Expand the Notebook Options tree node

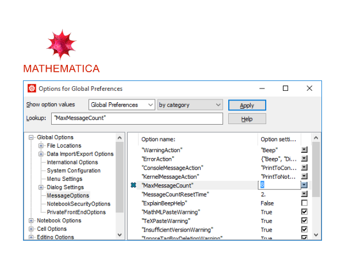tap(31, 221)
